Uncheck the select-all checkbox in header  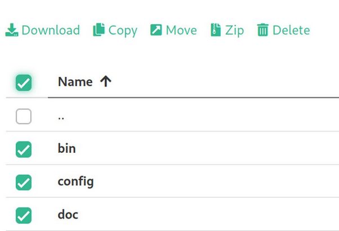(24, 83)
